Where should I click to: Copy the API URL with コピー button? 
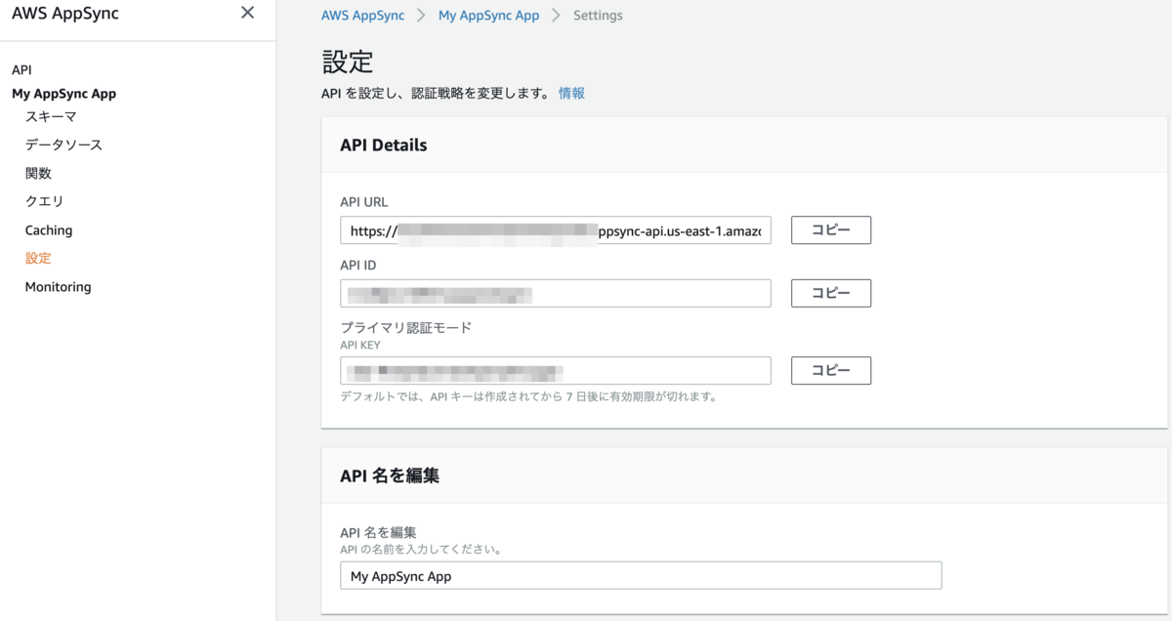point(830,230)
